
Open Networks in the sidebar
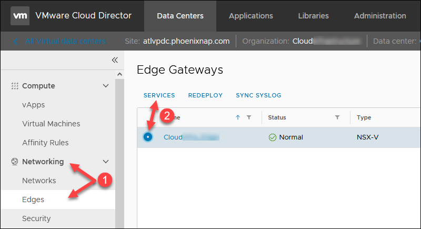coord(39,181)
